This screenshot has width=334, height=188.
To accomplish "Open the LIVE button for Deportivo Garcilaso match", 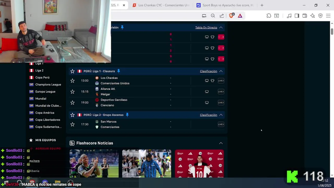I will [221, 103].
